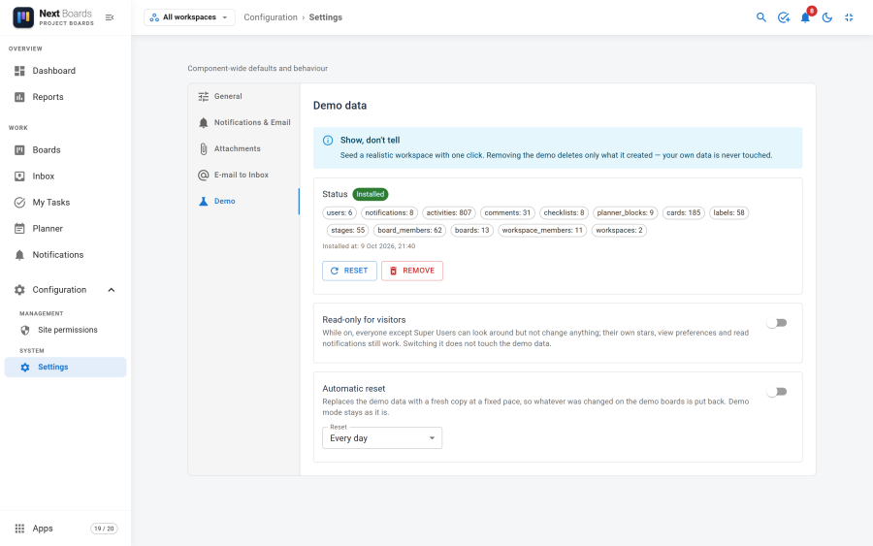This screenshot has width=873, height=546.
Task: Click the 'users: 6' chip
Action: 339,212
